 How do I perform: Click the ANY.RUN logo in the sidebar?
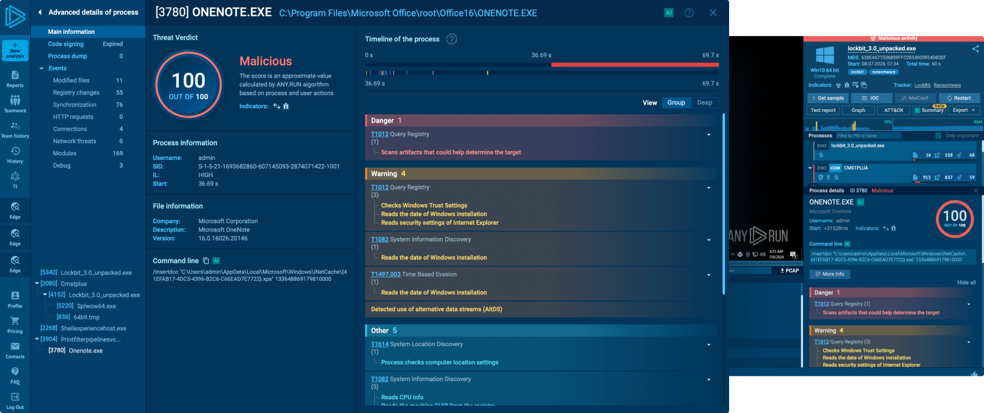click(x=15, y=17)
